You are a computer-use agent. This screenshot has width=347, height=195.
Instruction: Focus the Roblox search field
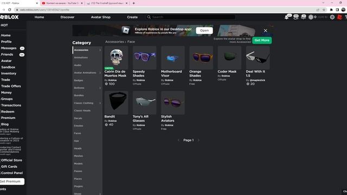tap(190, 17)
